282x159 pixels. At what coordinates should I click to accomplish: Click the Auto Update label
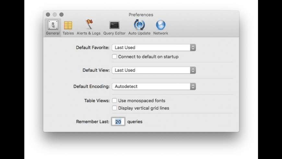pos(139,33)
